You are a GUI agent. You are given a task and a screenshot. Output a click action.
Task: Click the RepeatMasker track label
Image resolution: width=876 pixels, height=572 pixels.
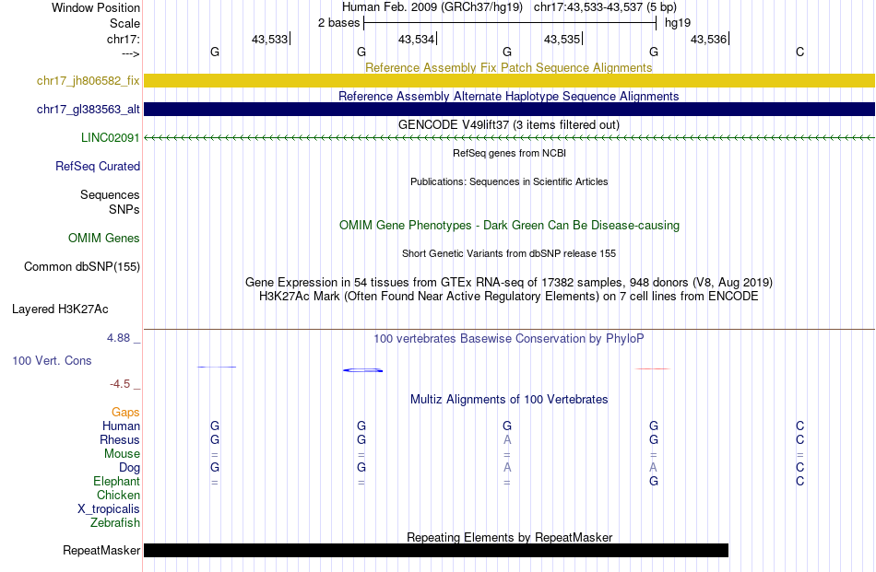pos(101,551)
